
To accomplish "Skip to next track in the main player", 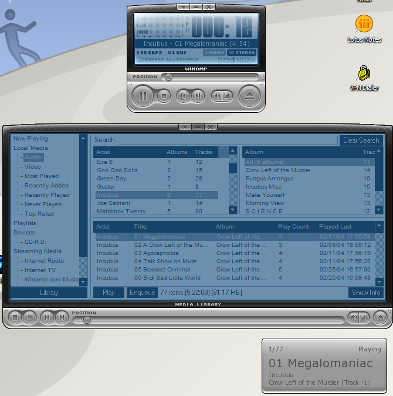I will pos(199,96).
